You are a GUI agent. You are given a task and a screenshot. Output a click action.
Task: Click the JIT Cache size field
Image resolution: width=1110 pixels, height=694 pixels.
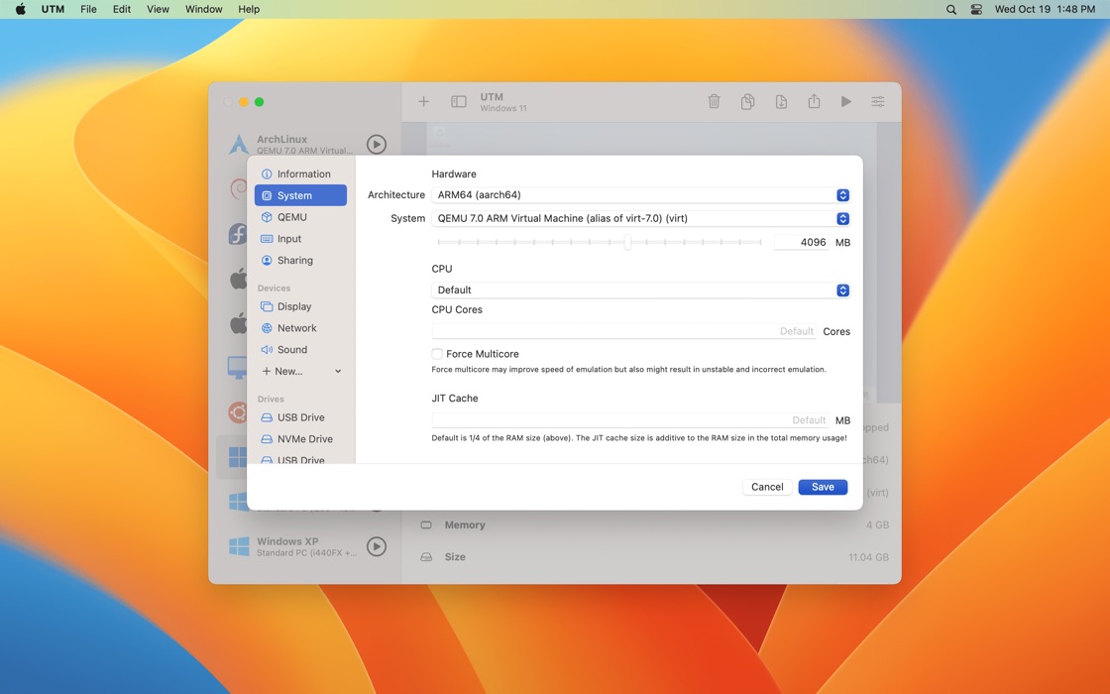pyautogui.click(x=630, y=420)
